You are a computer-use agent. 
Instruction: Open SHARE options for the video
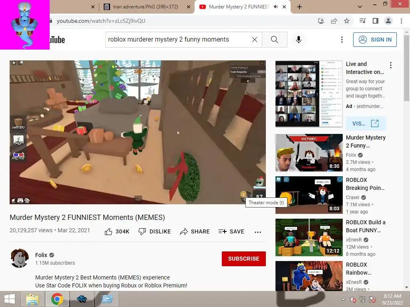coord(195,231)
